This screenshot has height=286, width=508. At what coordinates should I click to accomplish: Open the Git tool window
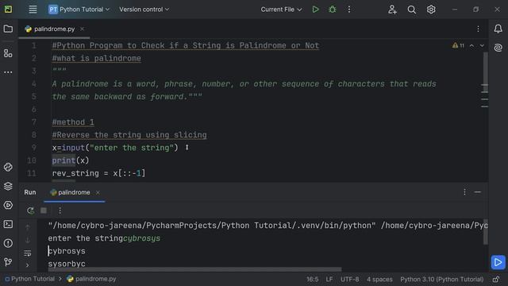click(8, 261)
